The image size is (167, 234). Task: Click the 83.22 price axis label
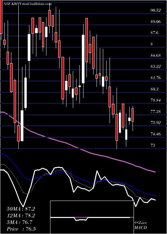156,67
